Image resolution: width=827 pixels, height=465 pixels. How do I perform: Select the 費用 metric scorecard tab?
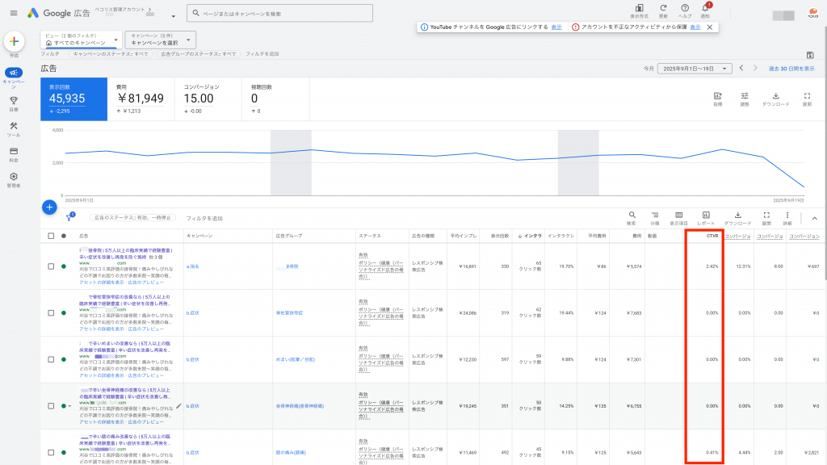[141, 97]
